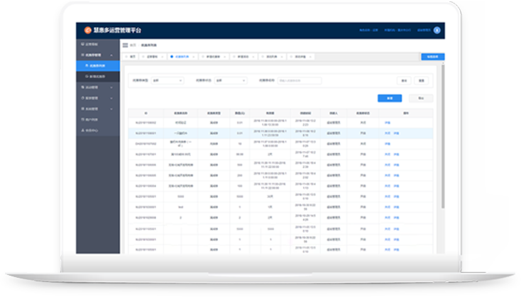Image resolution: width=521 pixels, height=297 pixels.
Task: Open the first filter dropdown in search bar
Action: pos(165,80)
